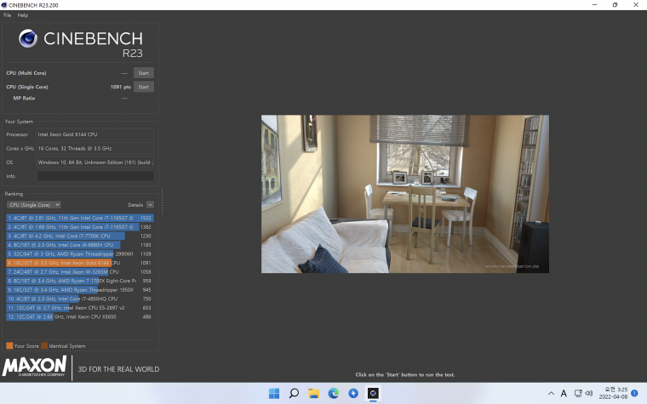Open taskbar Search

tap(294, 393)
